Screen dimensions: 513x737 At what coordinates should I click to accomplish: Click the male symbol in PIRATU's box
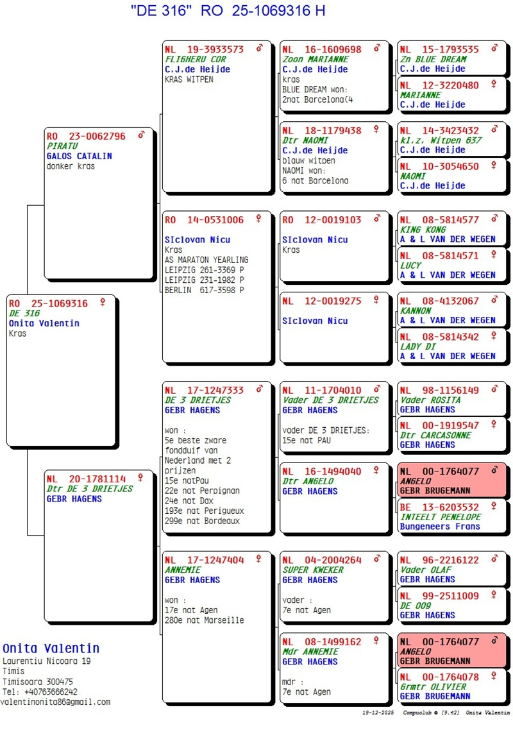pos(141,135)
